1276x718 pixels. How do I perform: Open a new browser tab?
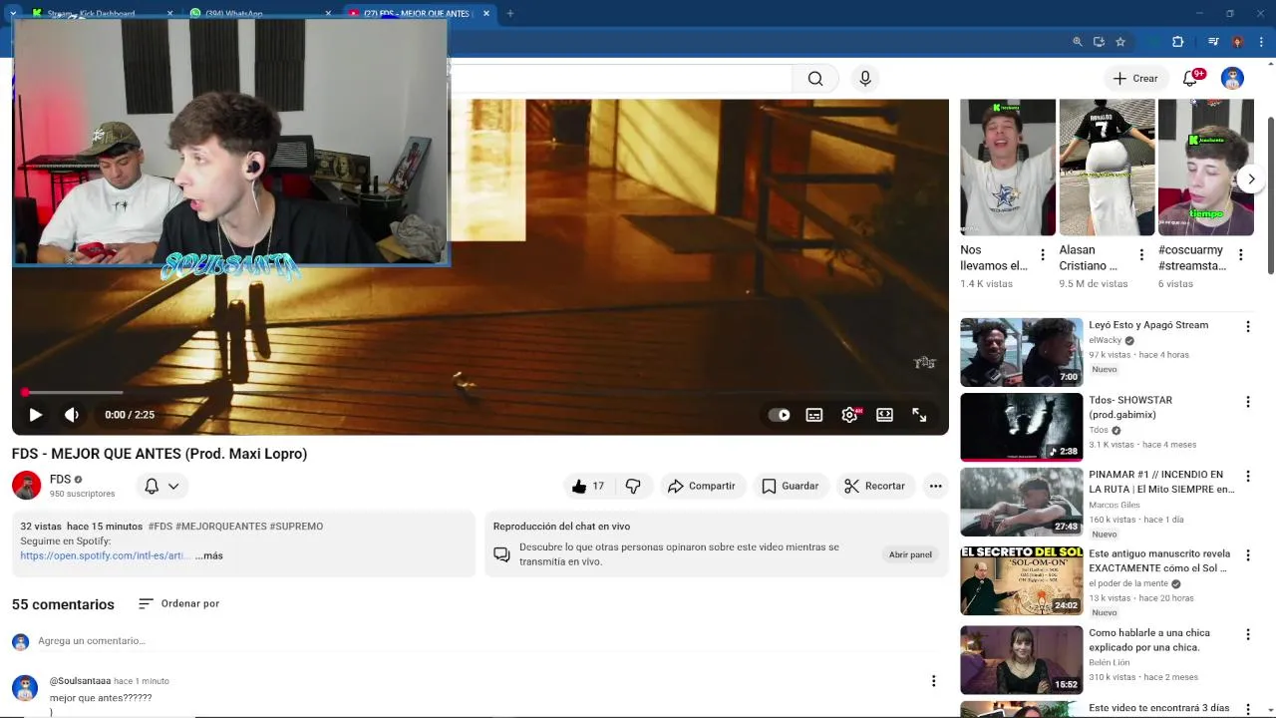point(510,13)
